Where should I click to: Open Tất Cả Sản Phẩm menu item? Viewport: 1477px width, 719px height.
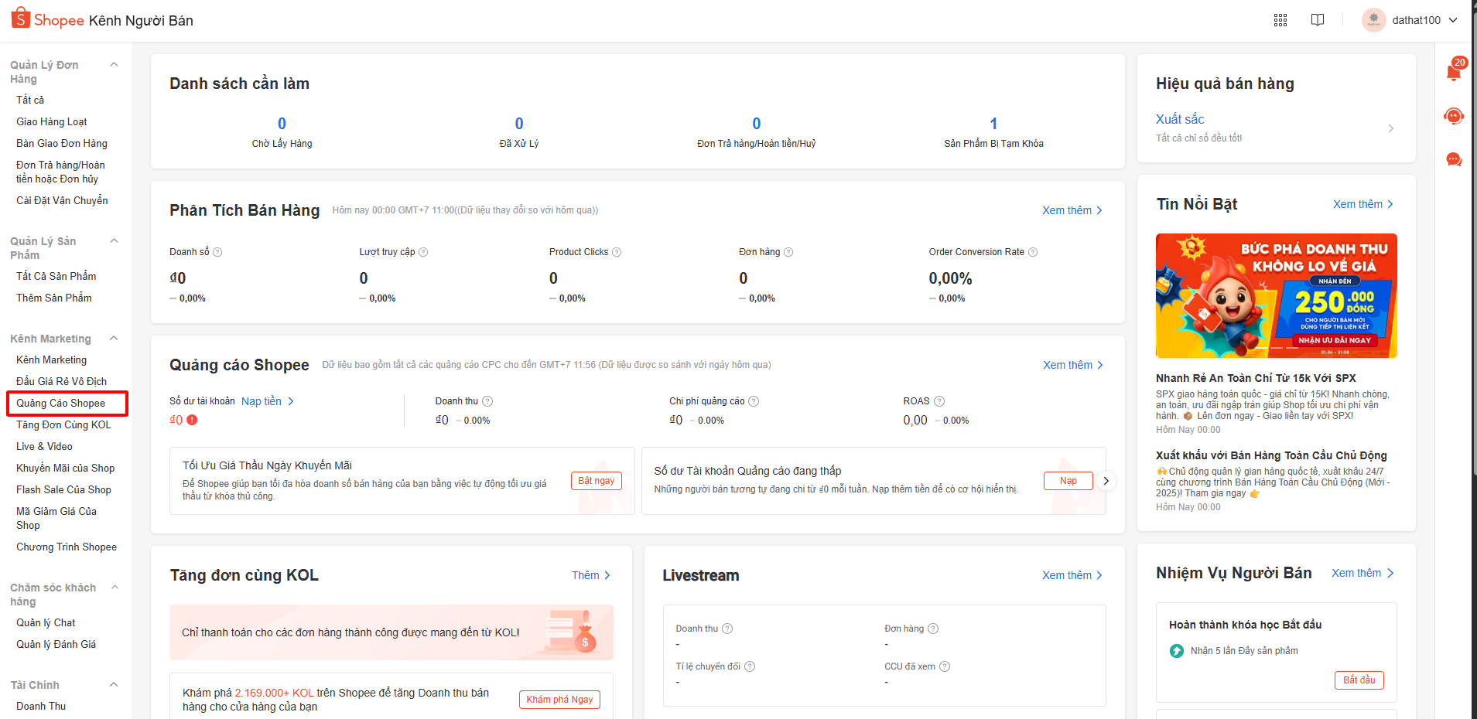pos(56,276)
